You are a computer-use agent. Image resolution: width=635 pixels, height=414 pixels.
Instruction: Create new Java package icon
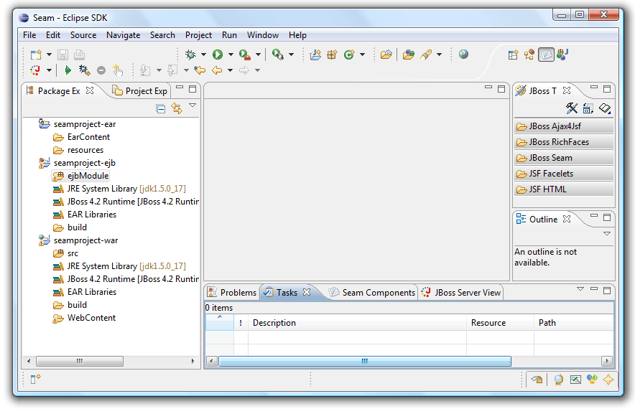(x=332, y=55)
